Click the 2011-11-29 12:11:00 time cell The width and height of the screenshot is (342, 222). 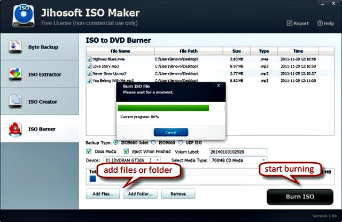(298, 81)
